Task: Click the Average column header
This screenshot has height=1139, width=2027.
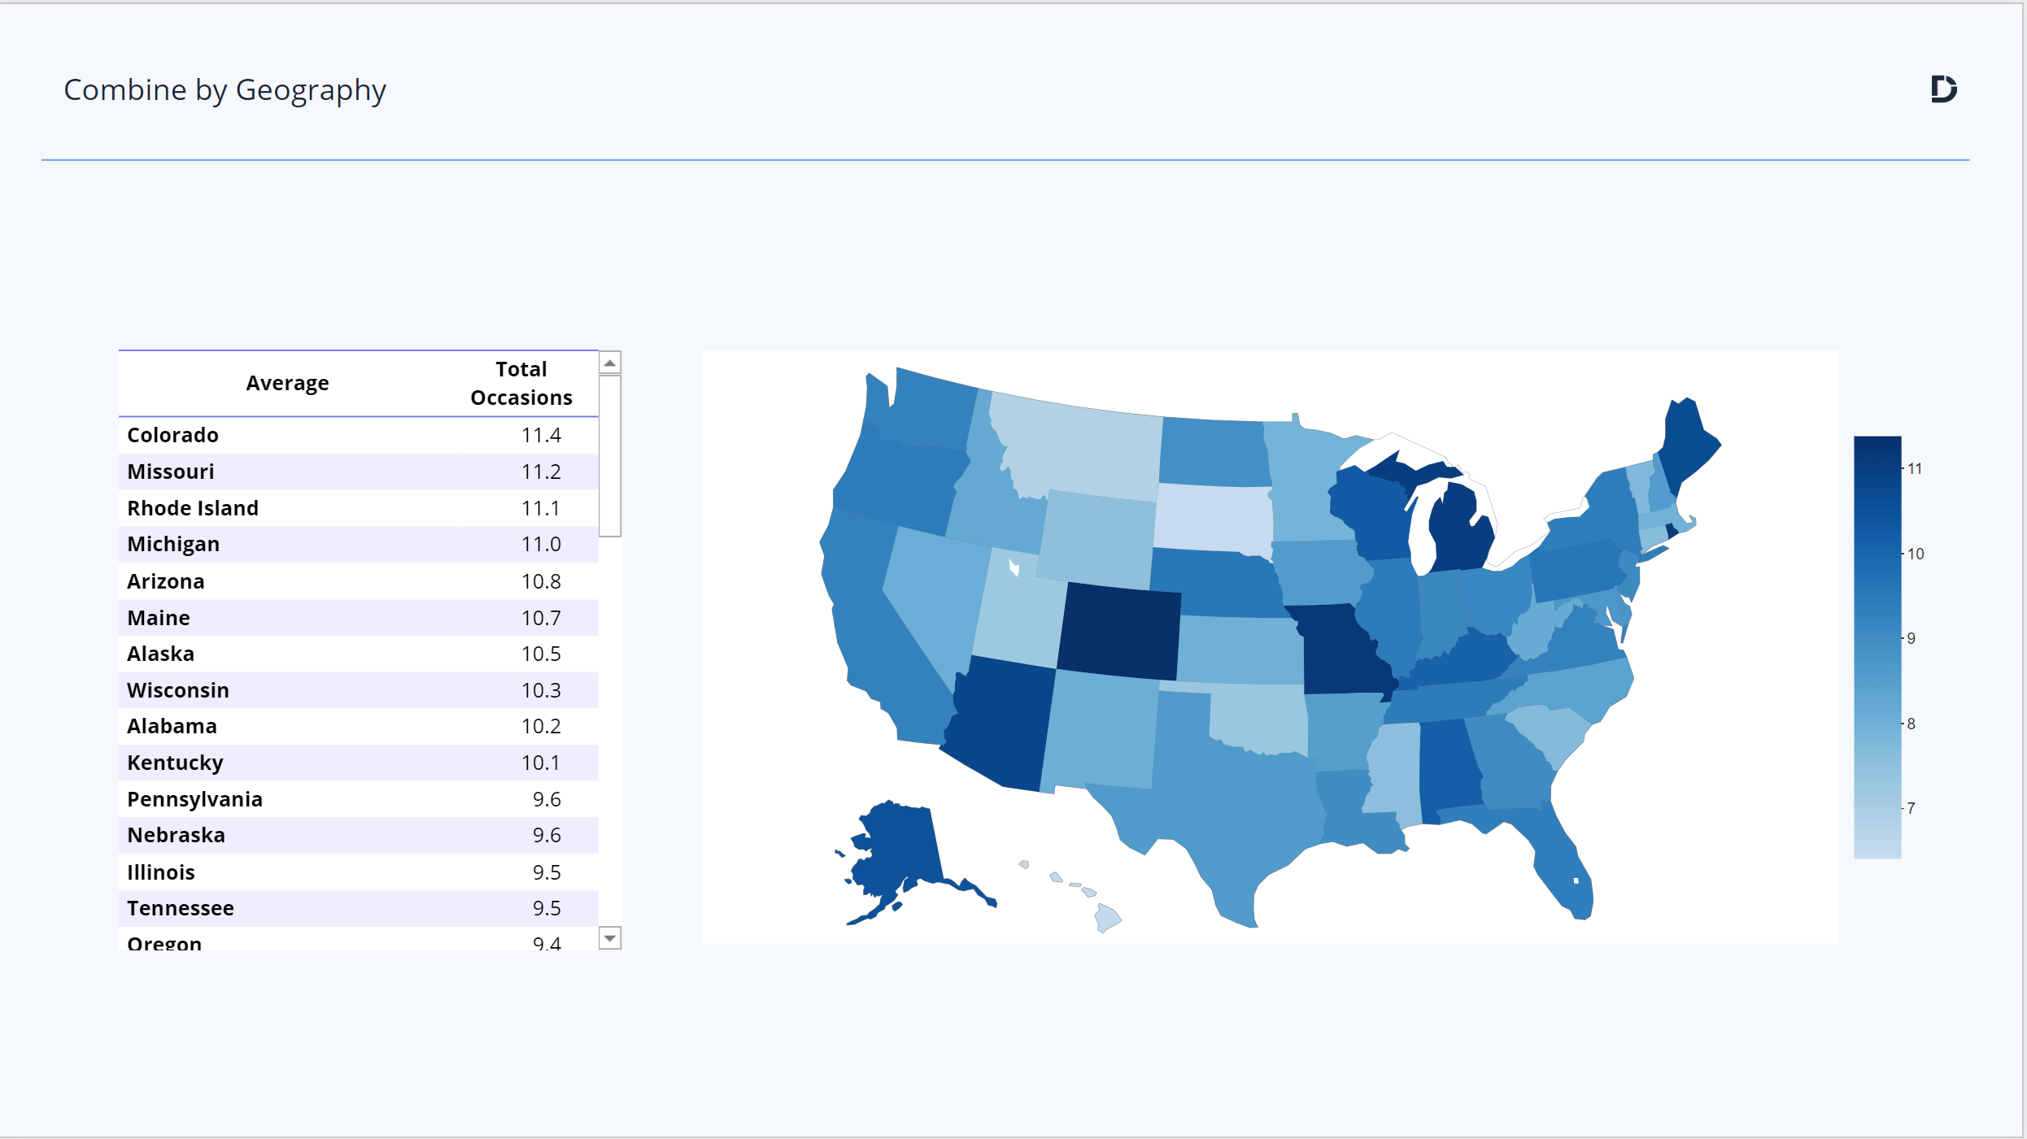Action: coord(287,383)
